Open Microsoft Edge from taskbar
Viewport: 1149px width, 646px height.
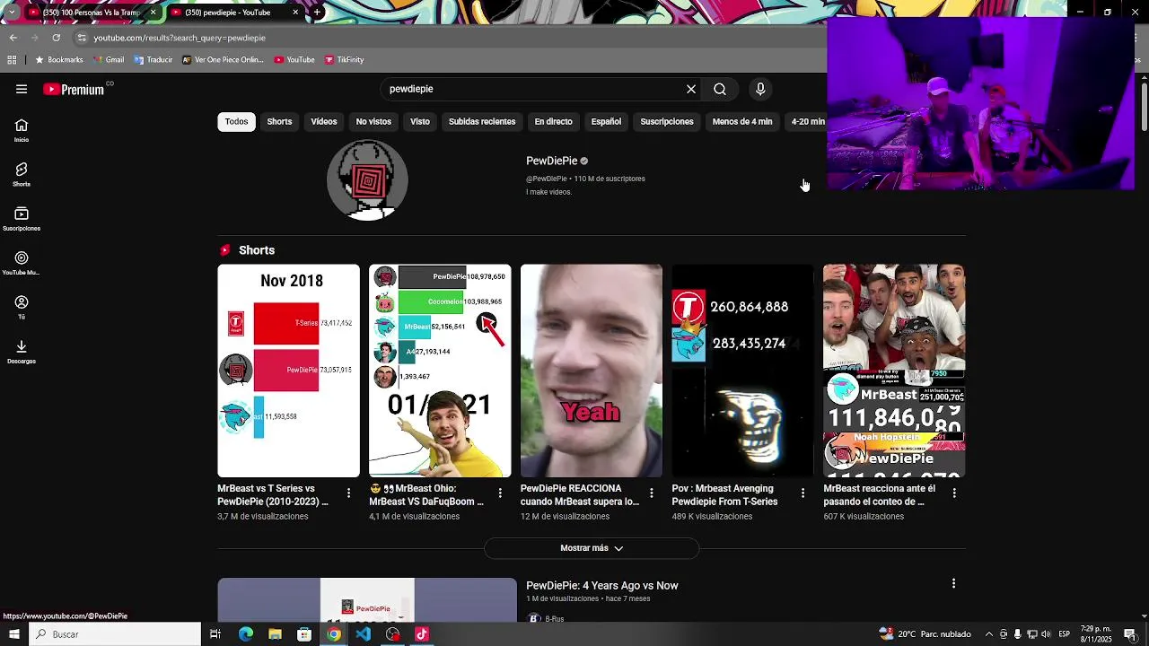point(245,634)
